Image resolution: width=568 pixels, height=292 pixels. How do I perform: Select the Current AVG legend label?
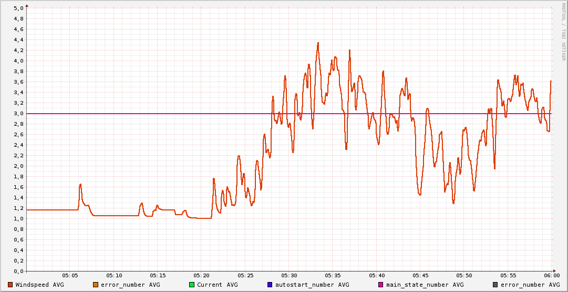pos(217,285)
